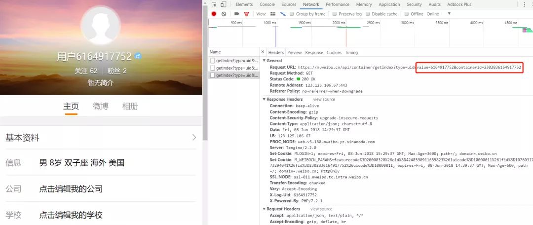The width and height of the screenshot is (533, 225).
Task: Check the Disable cache option
Action: click(x=368, y=14)
